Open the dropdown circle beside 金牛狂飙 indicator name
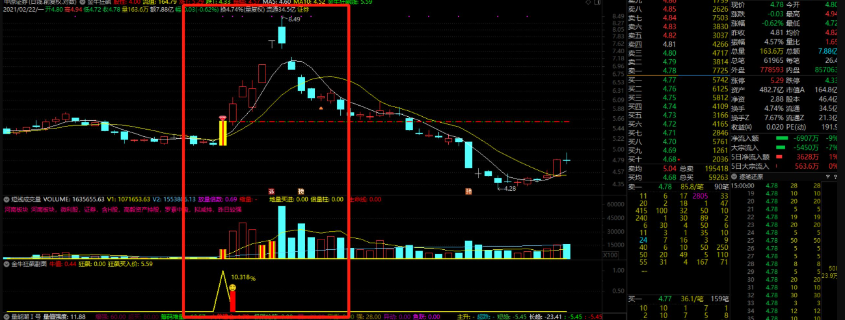Screen dimensions: 845x320 tap(83, 2)
